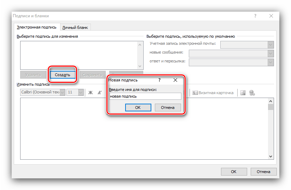This screenshot has height=190, width=291.
Task: Click the insert hyperlink icon
Action: click(x=252, y=93)
